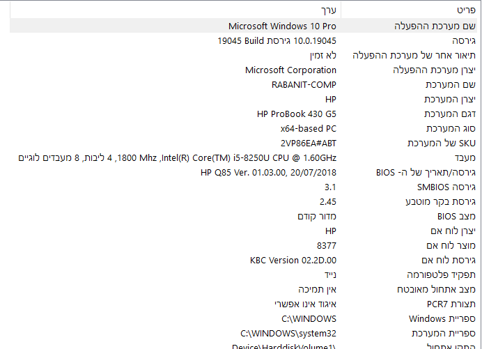Image resolution: width=482 pixels, height=349 pixels.
Task: Click the "פריט" column header
Action: click(x=465, y=11)
